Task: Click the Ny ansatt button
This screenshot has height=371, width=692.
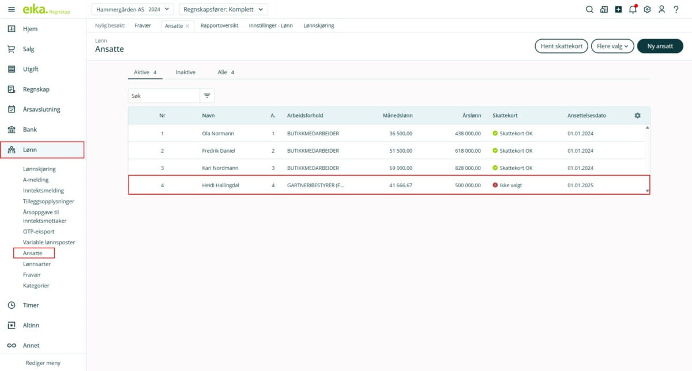Action: [x=660, y=46]
